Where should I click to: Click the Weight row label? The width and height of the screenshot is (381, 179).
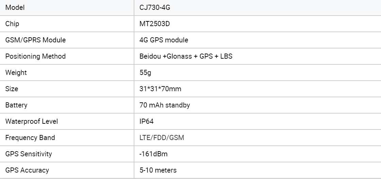(16, 73)
